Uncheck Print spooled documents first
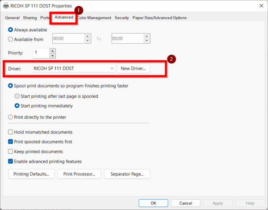Screen dimensions: 268x210 pyautogui.click(x=11, y=142)
